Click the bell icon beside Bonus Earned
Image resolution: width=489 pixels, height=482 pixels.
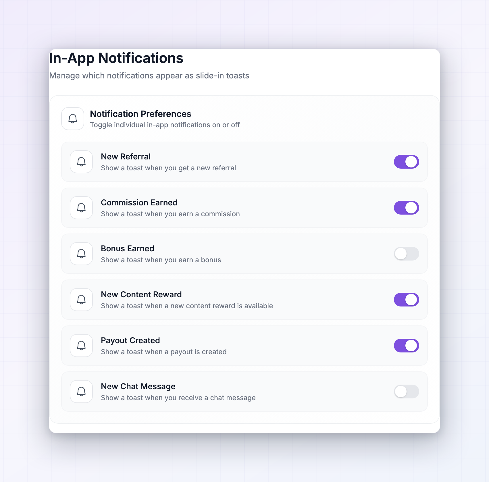pyautogui.click(x=81, y=254)
